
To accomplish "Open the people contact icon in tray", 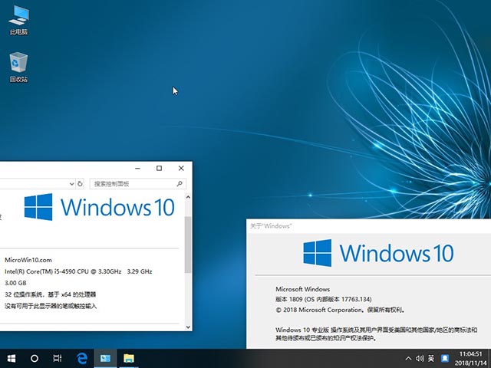I will 445,358.
